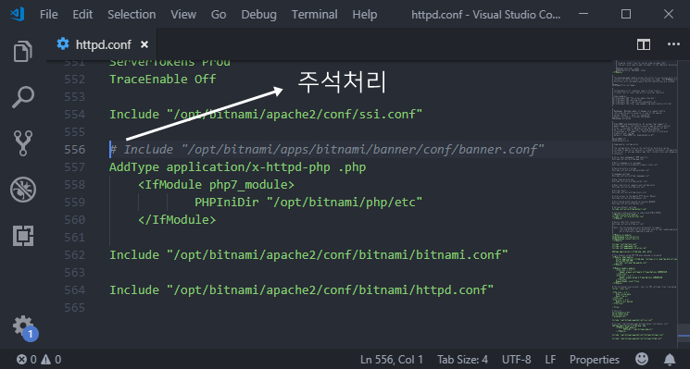
Task: Click line number 552 in gutter
Action: (75, 80)
